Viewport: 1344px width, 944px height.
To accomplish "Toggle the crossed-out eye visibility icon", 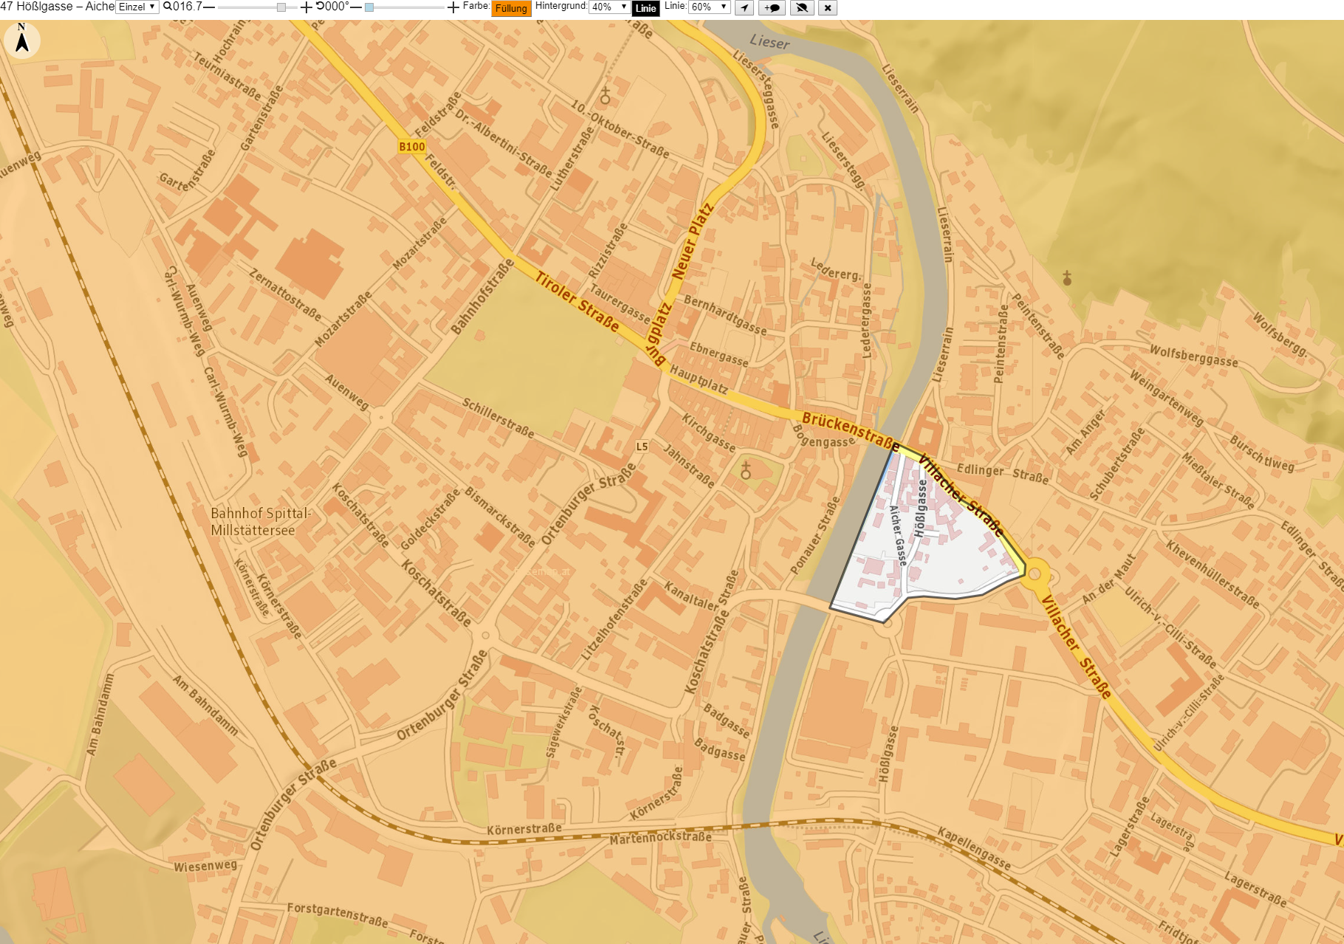I will point(801,7).
